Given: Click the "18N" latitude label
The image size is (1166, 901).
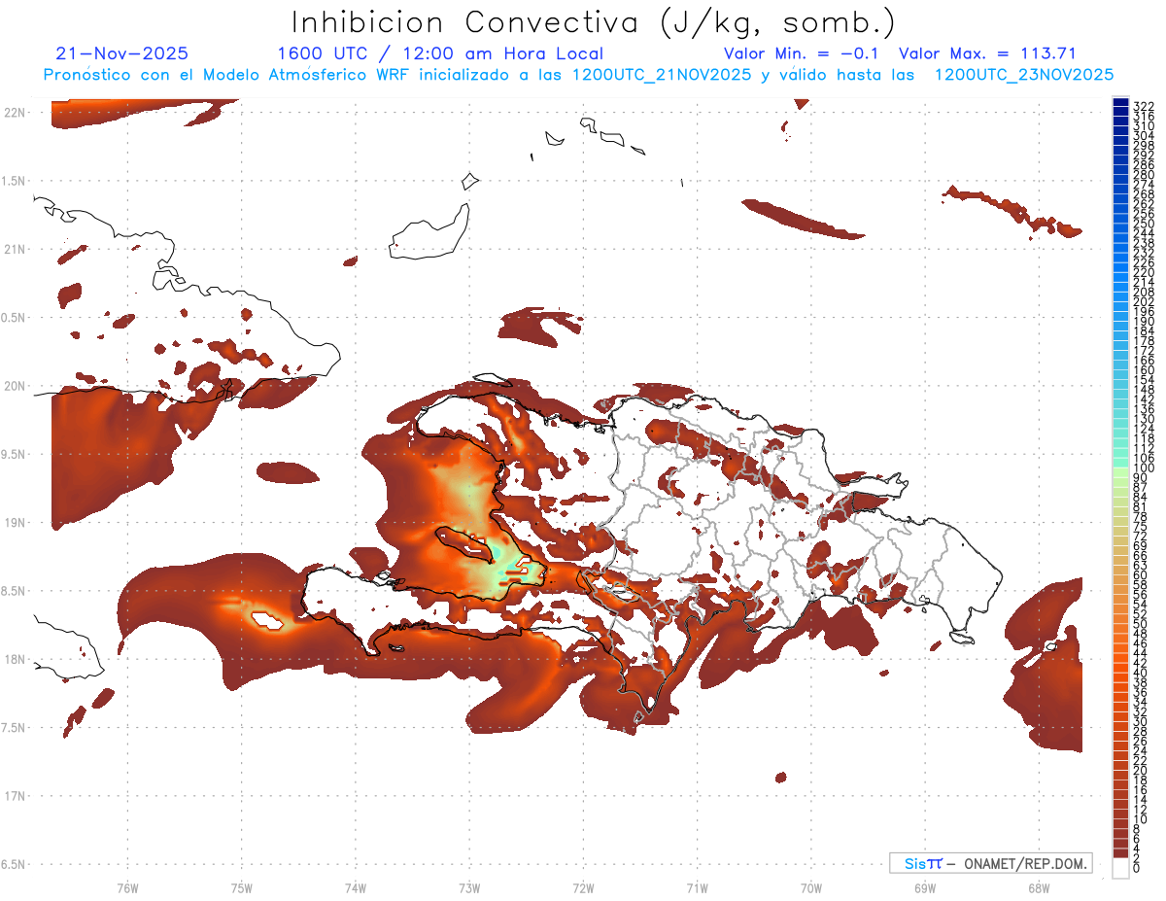Looking at the screenshot, I should (14, 659).
